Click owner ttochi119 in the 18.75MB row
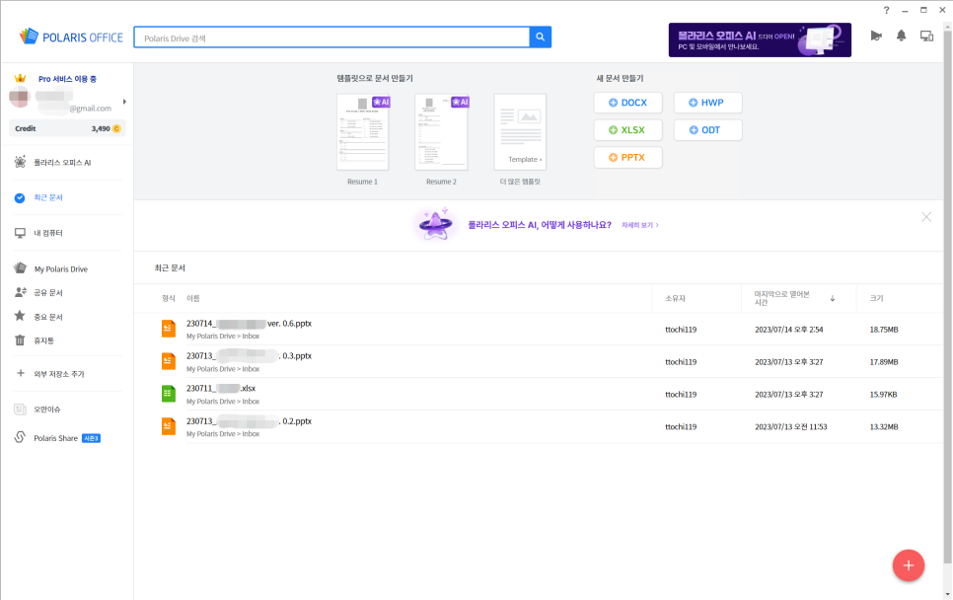Image resolution: width=953 pixels, height=600 pixels. point(681,330)
